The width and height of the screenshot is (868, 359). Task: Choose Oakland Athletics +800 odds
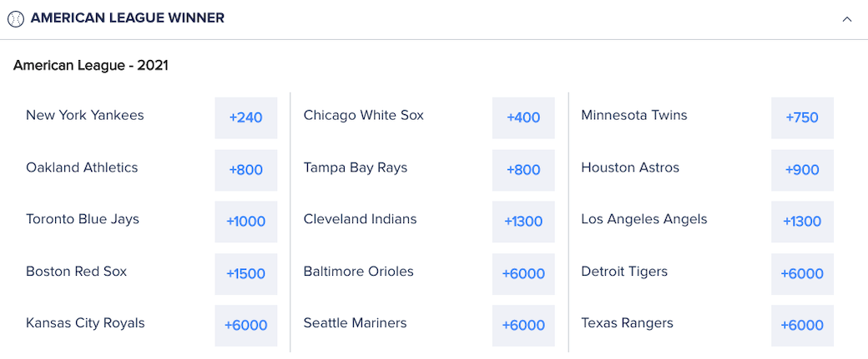pos(246,170)
